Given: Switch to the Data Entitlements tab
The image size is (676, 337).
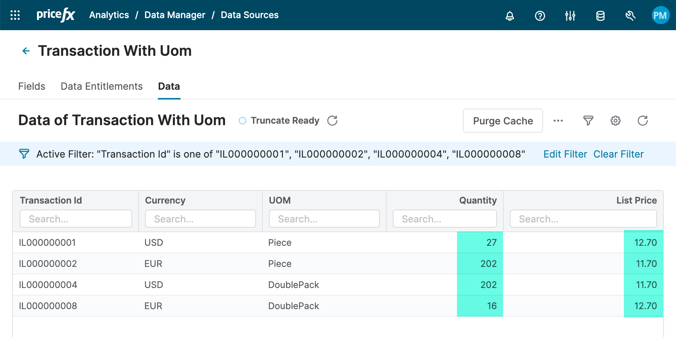Looking at the screenshot, I should (x=102, y=86).
